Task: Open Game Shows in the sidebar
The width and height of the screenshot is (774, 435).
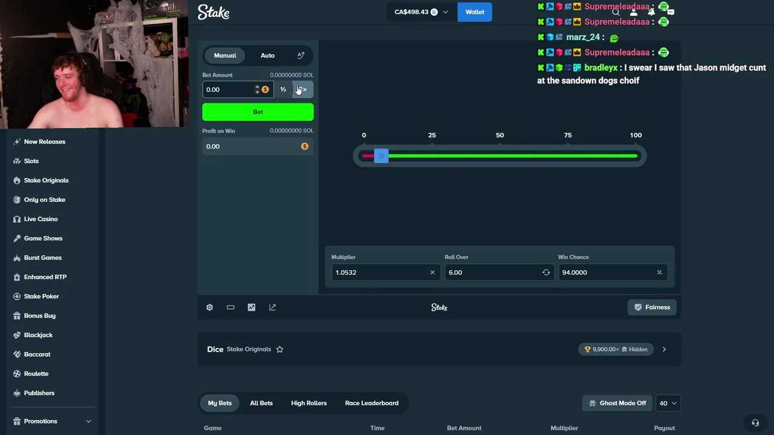Action: point(43,238)
